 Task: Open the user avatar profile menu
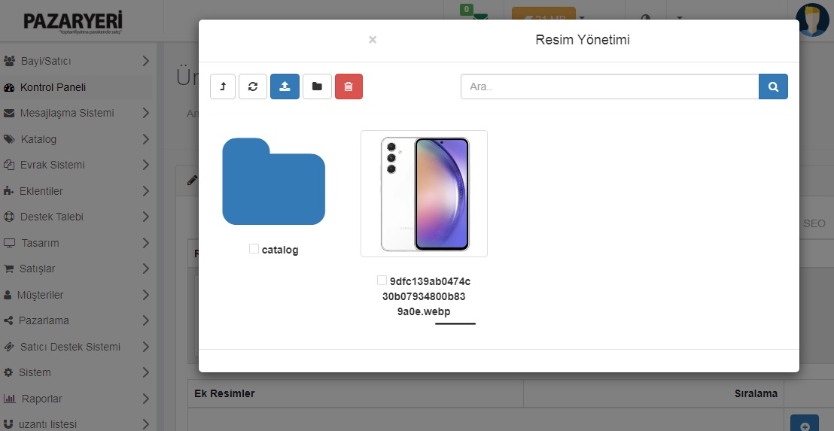[812, 20]
